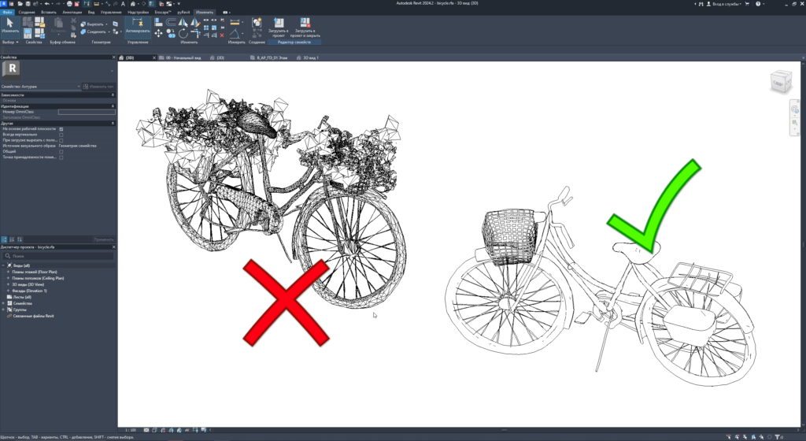Toggle descending Z-A sort in properties
This screenshot has height=441, width=806.
[20, 239]
